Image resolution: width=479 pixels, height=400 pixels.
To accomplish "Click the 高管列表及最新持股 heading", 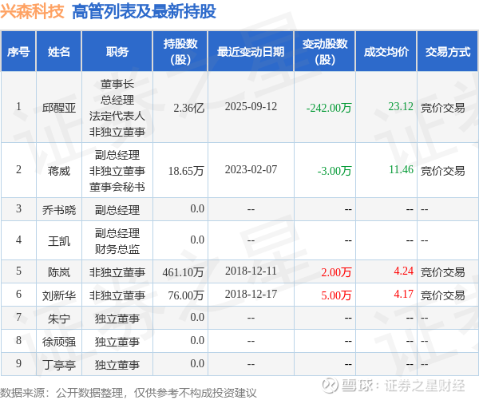I will tap(144, 12).
